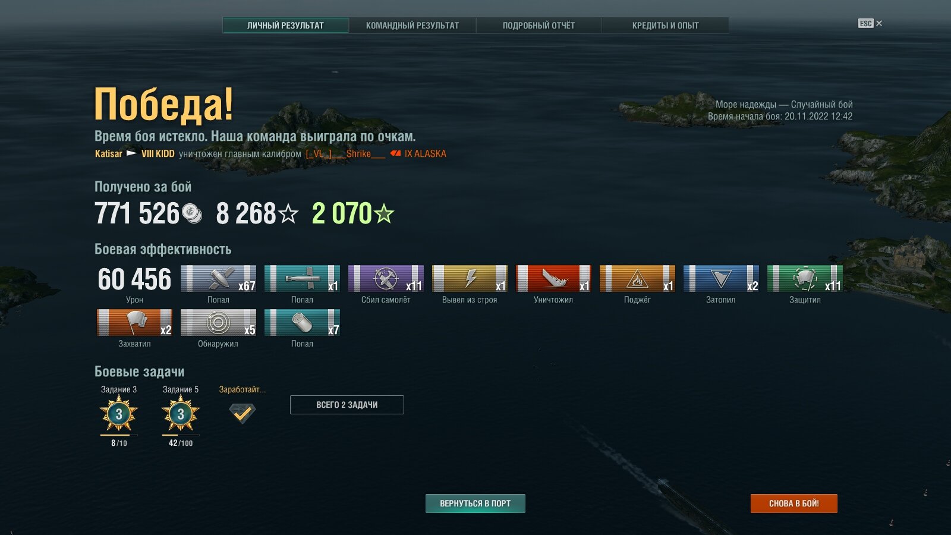Select the torpedo hit ribbon x1
Viewport: 951px width, 535px height.
[302, 278]
